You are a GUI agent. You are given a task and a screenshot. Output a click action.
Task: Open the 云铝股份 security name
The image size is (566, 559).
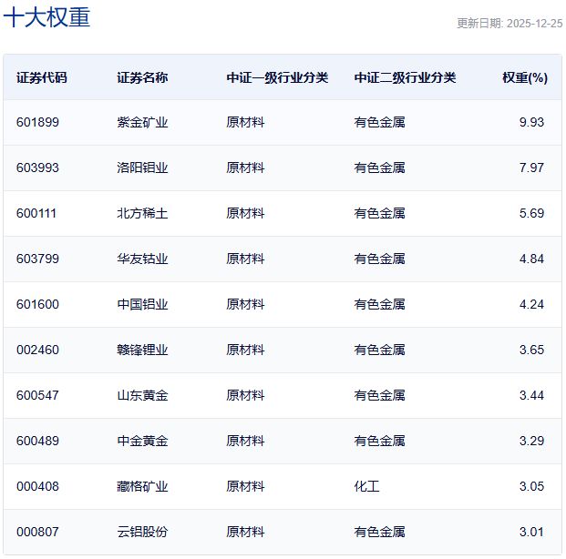pos(142,532)
